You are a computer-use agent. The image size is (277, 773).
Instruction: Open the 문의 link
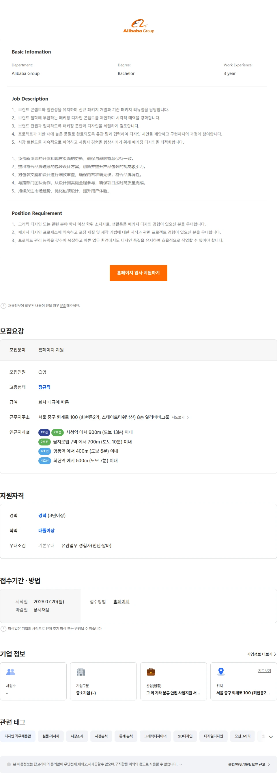[63, 306]
